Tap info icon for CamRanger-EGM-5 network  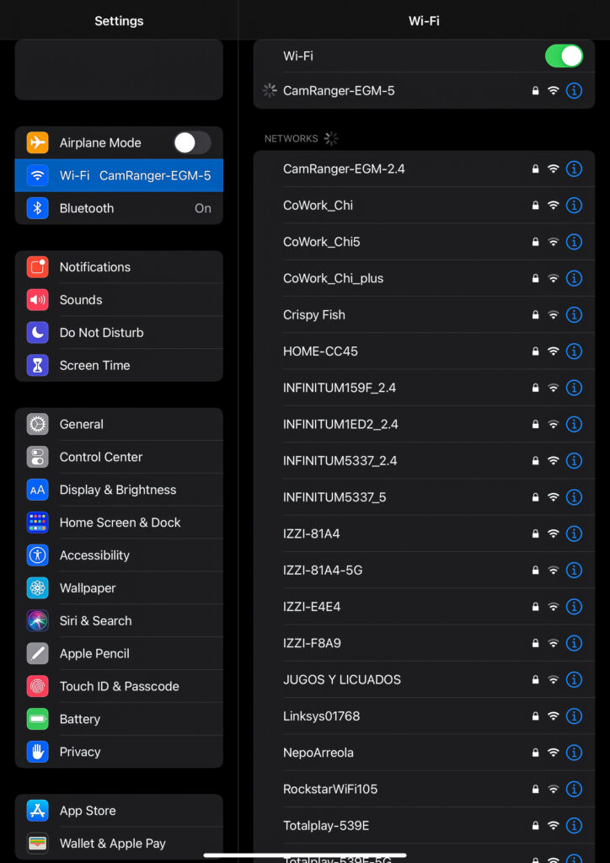click(x=574, y=90)
